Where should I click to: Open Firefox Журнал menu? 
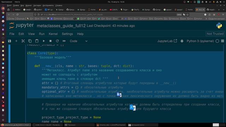click(x=28, y=5)
